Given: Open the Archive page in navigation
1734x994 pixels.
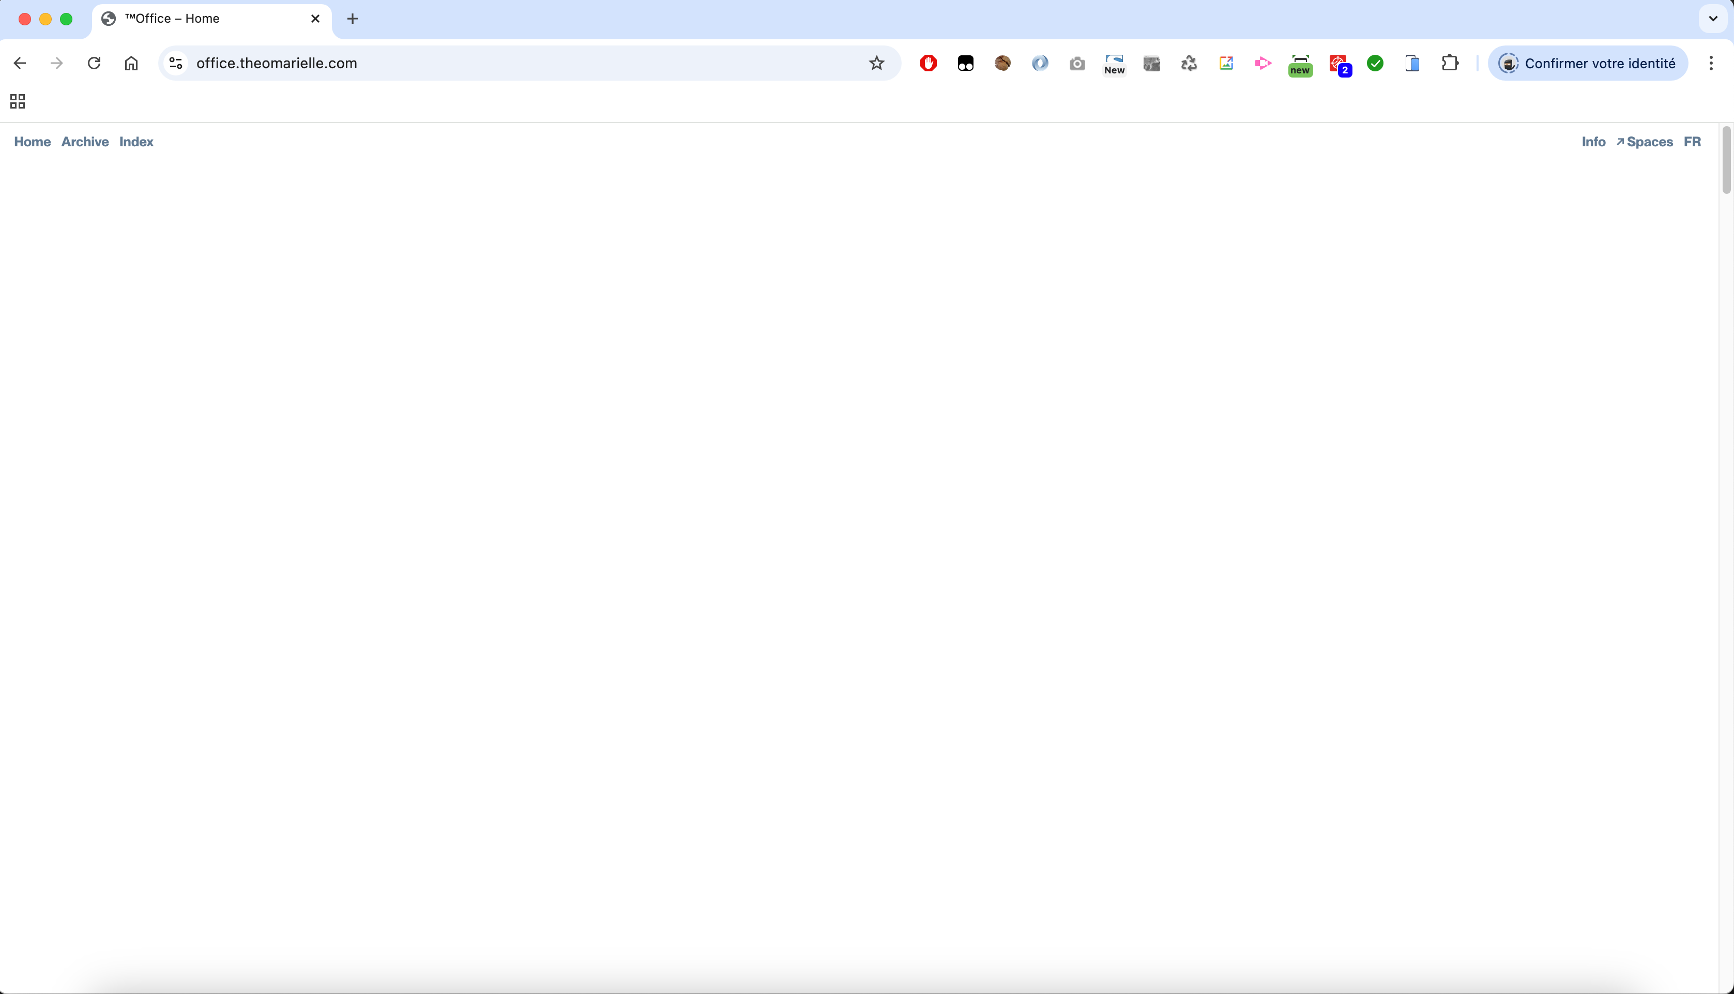Looking at the screenshot, I should point(85,142).
